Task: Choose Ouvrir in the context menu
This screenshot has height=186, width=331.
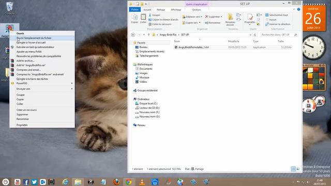Action: click(42, 33)
